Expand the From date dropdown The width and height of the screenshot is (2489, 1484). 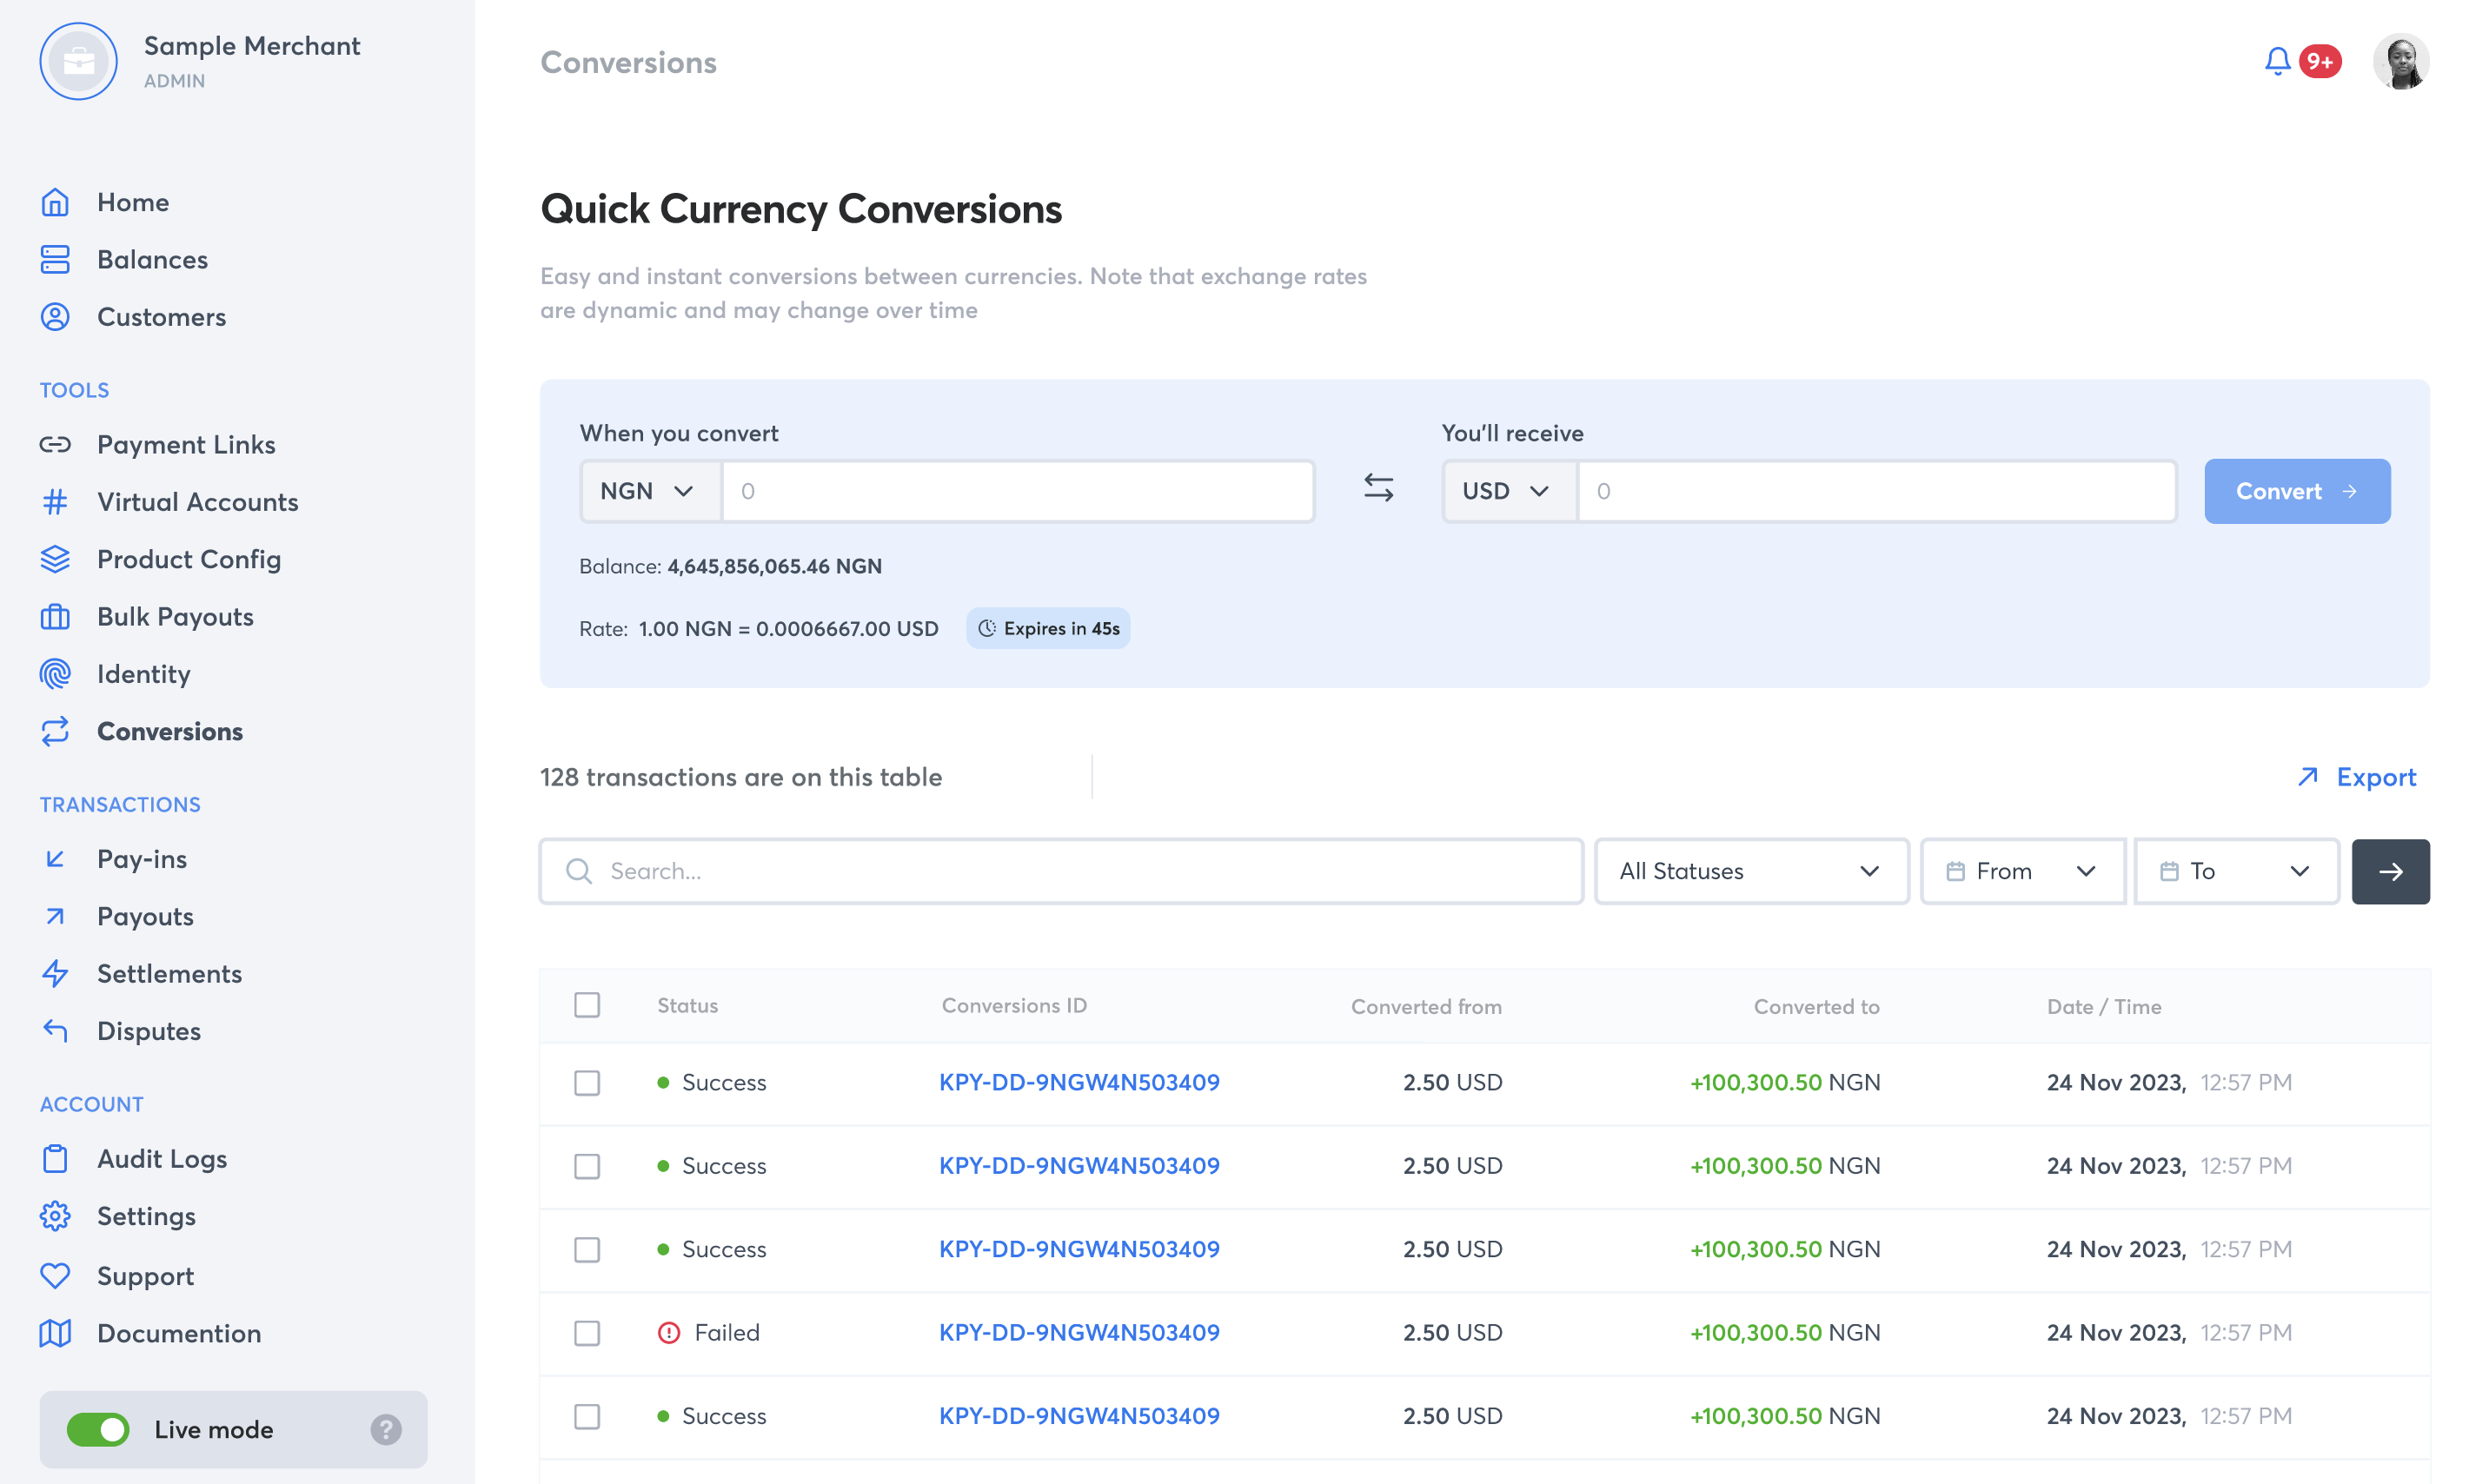click(x=2021, y=869)
